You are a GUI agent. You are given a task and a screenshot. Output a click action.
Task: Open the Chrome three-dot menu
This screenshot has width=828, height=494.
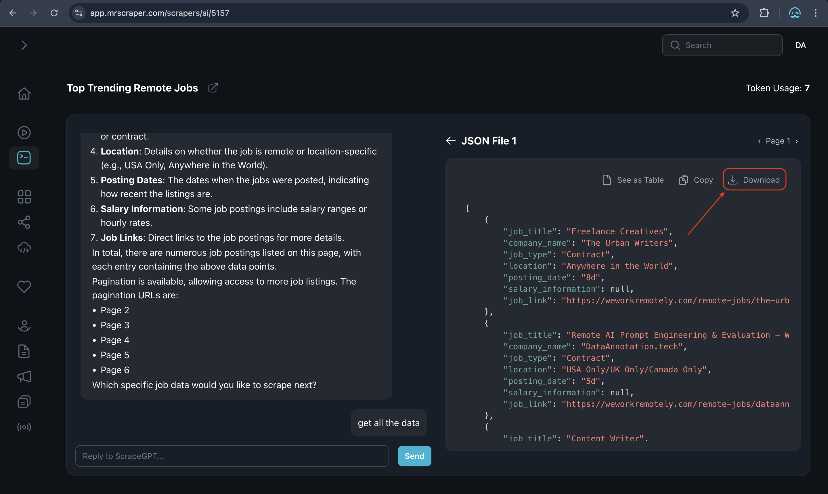click(x=815, y=13)
